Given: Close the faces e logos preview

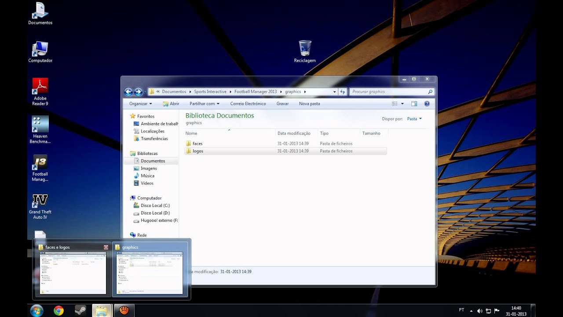Looking at the screenshot, I should tap(106, 247).
